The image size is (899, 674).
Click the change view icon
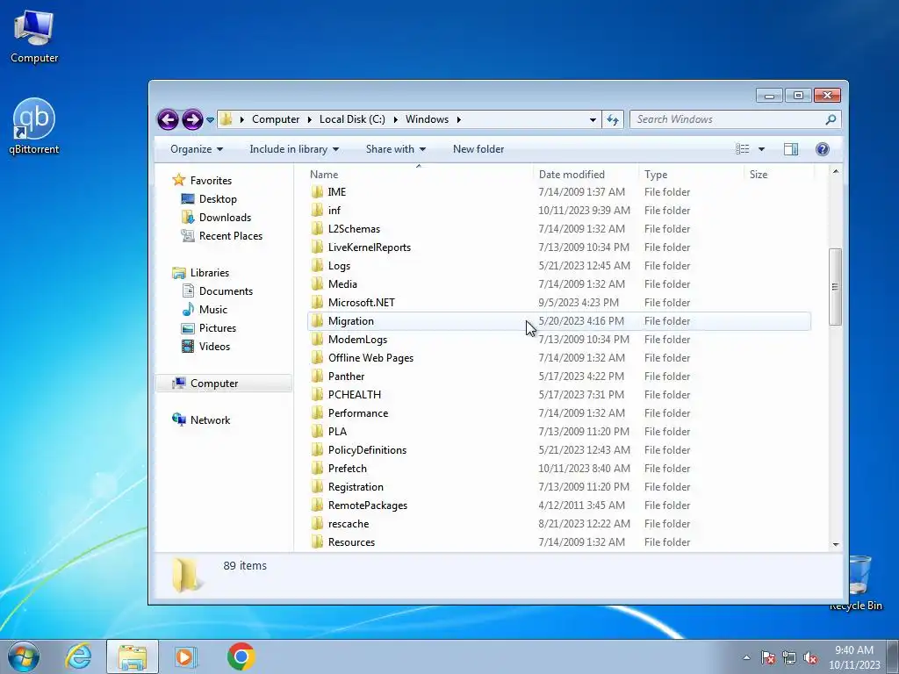pyautogui.click(x=743, y=149)
